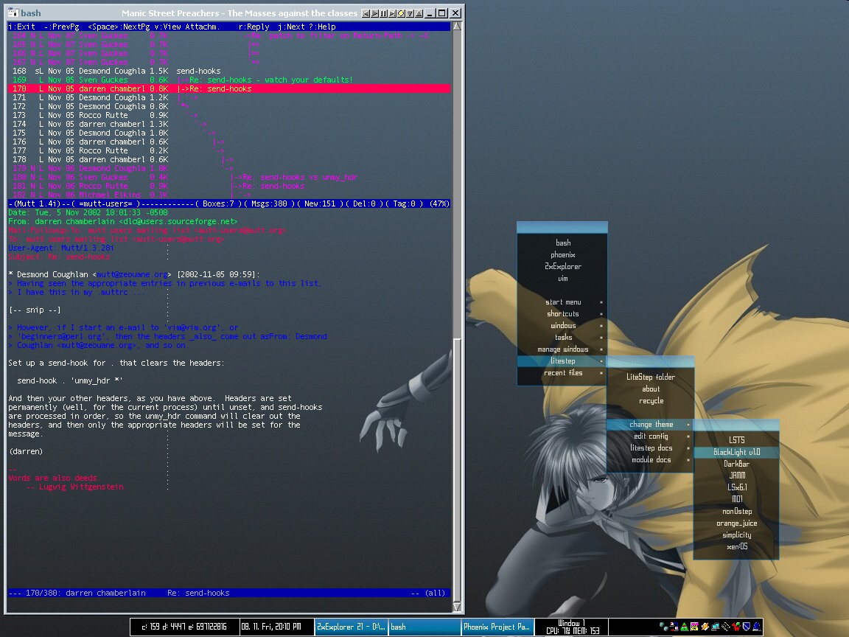The image size is (849, 637).
Task: Switch to Phoenix Project taskbar button
Action: pos(497,627)
